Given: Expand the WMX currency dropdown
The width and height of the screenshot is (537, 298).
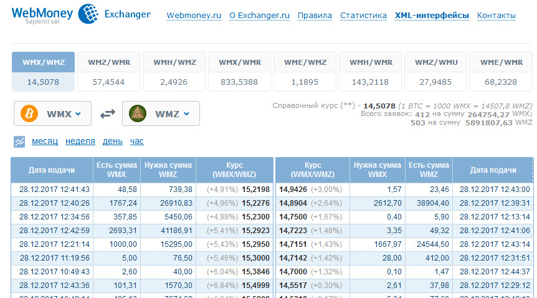Looking at the screenshot, I should point(78,114).
